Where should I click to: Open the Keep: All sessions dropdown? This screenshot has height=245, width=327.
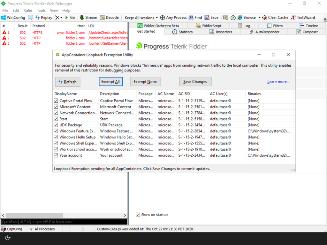[x=141, y=18]
